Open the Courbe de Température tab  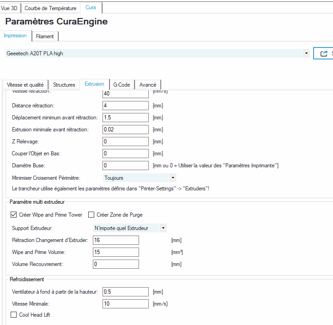[x=50, y=8]
